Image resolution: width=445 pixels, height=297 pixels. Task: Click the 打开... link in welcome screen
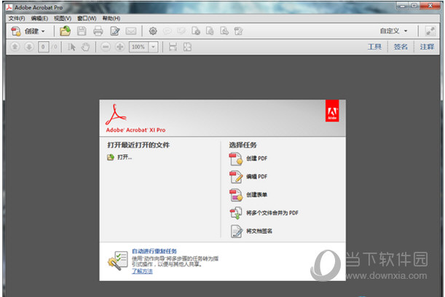(125, 157)
